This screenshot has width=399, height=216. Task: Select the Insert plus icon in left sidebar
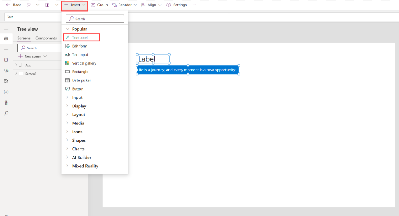[6, 49]
